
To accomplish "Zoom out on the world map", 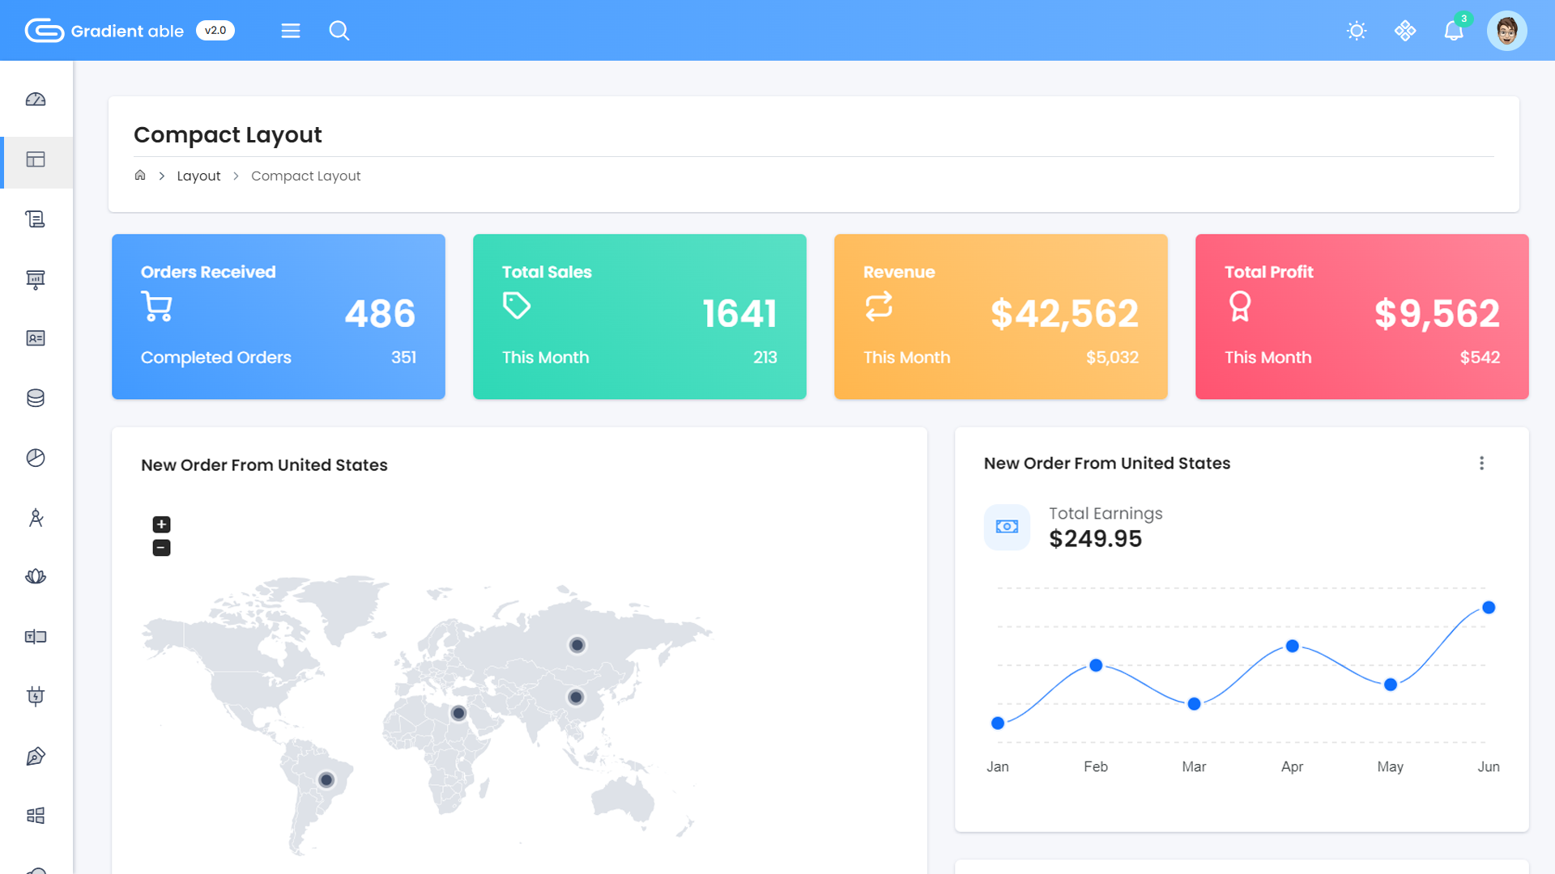I will [x=161, y=548].
